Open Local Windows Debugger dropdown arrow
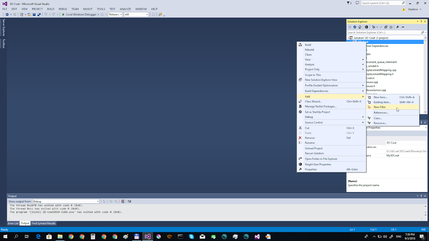 pyautogui.click(x=98, y=14)
